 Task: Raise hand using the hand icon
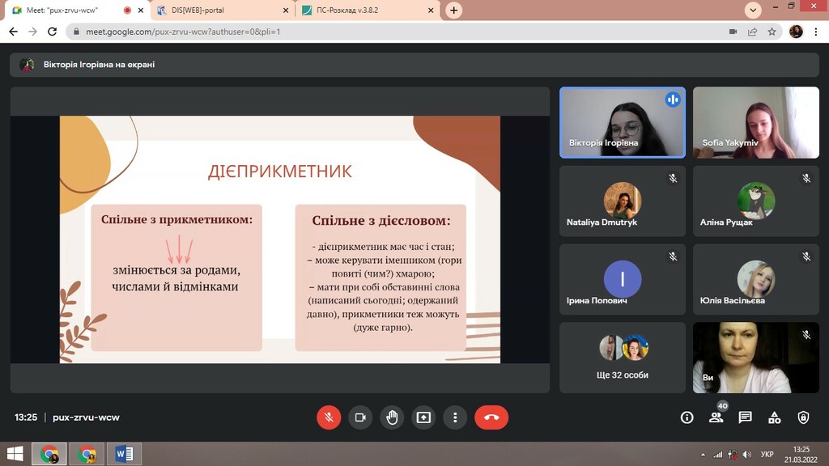point(392,417)
